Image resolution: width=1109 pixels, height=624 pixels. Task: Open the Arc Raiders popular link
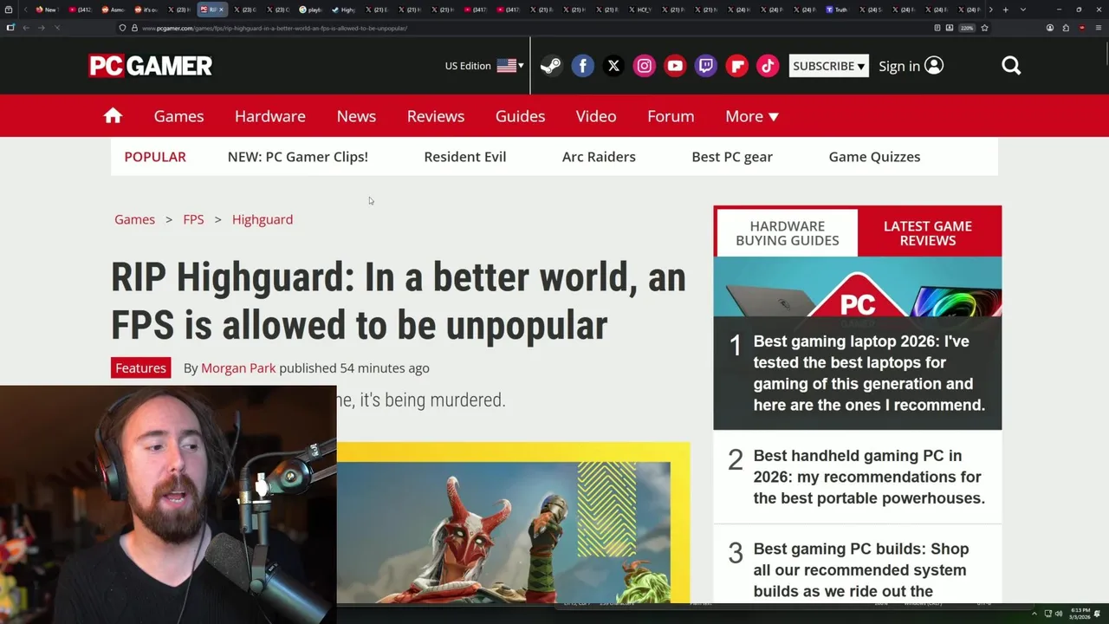click(599, 157)
